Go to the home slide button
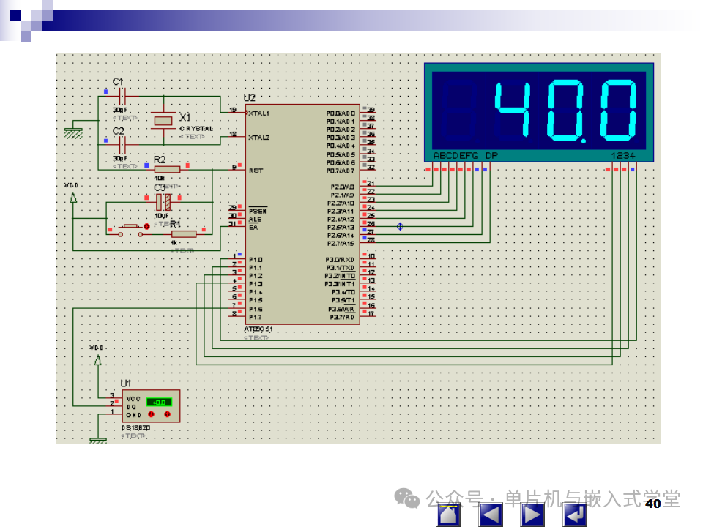The width and height of the screenshot is (703, 527). pos(448,515)
